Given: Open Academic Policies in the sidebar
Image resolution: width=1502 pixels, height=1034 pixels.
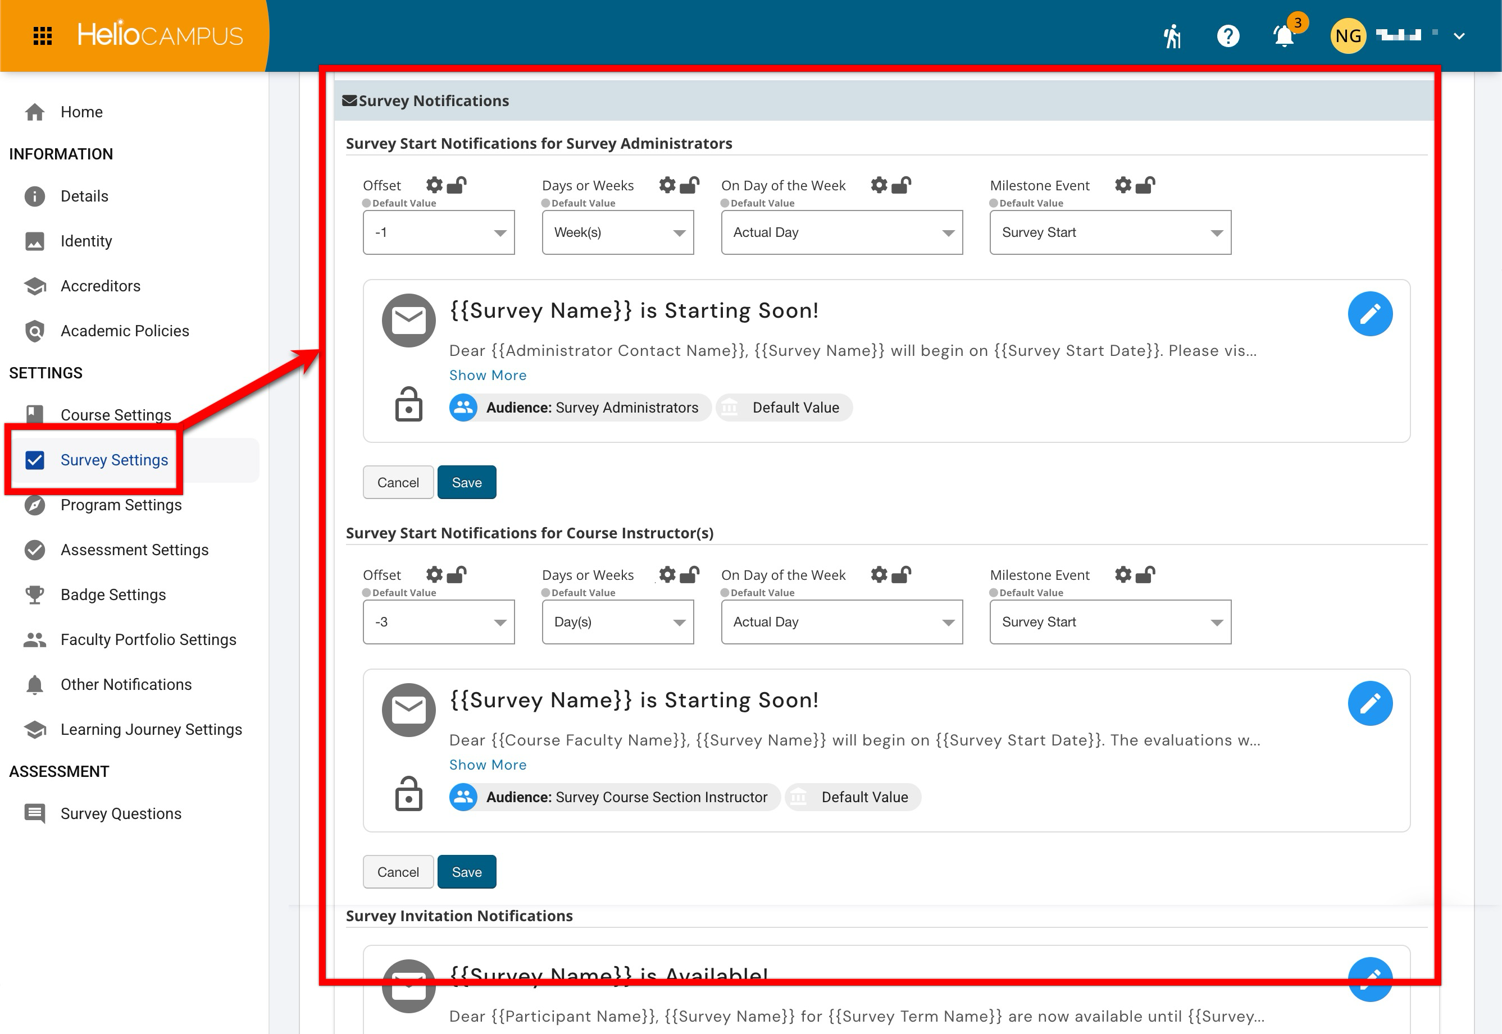Looking at the screenshot, I should pyautogui.click(x=125, y=331).
